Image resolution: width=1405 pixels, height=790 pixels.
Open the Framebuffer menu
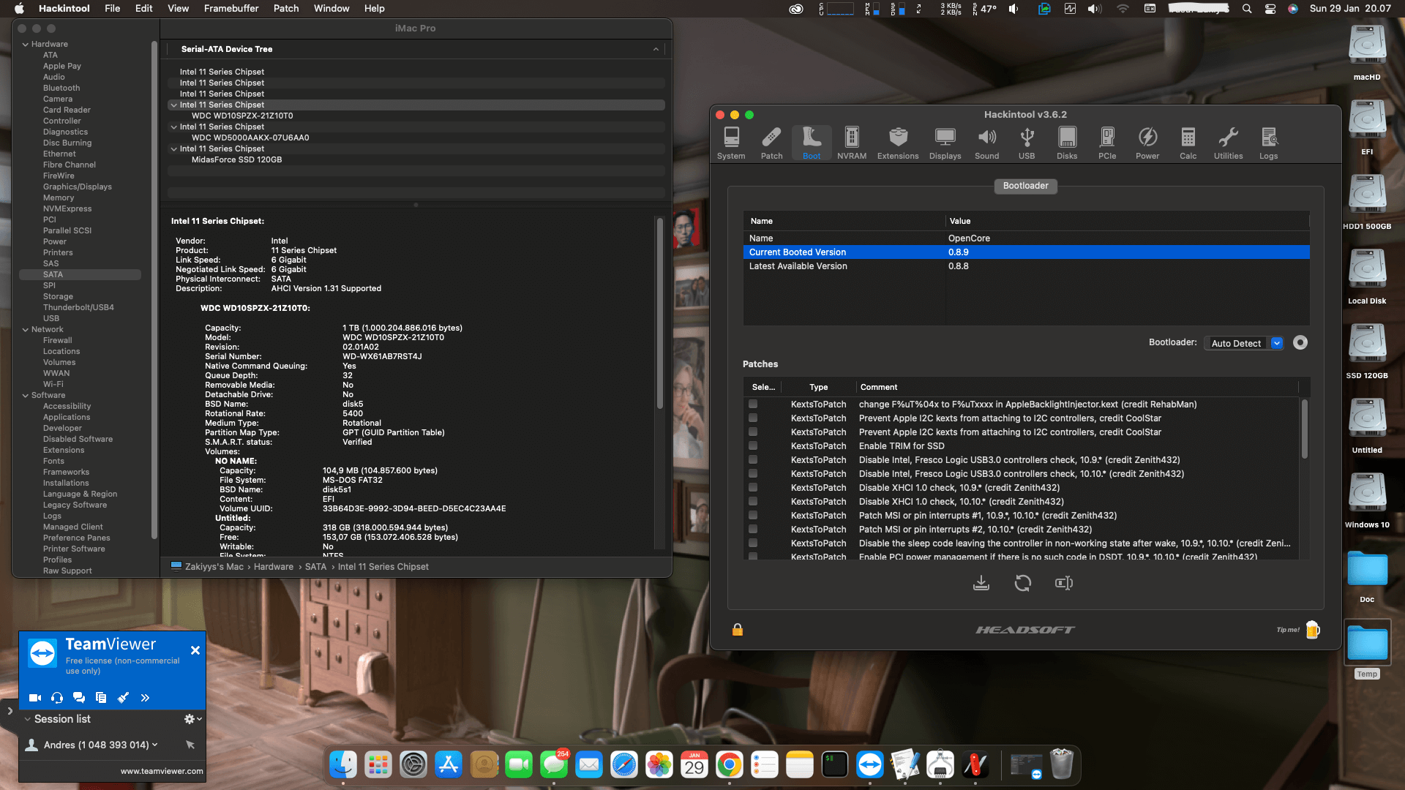(231, 8)
